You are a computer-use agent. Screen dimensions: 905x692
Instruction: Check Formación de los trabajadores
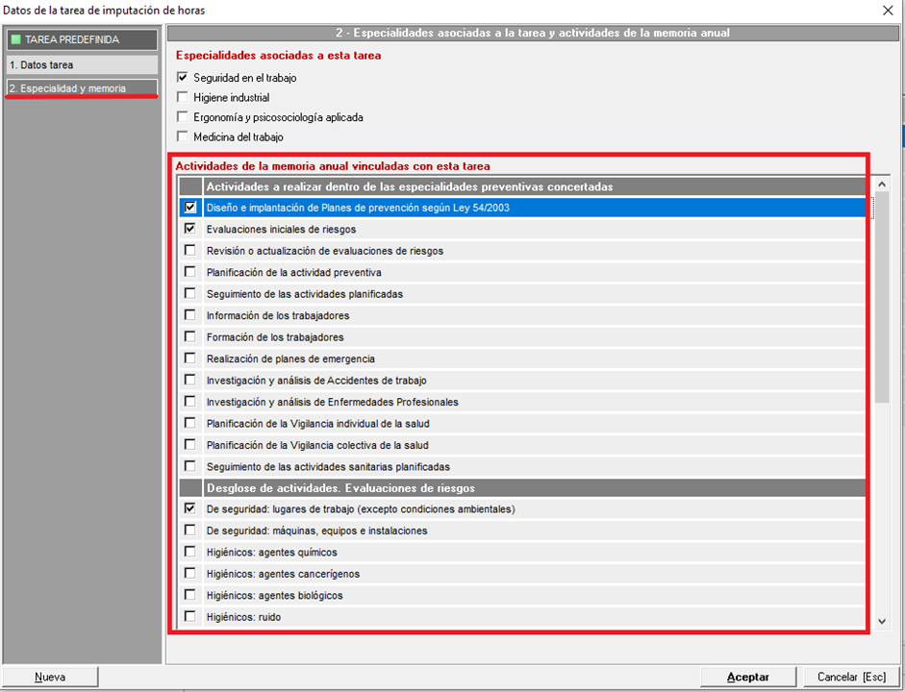[x=189, y=337]
